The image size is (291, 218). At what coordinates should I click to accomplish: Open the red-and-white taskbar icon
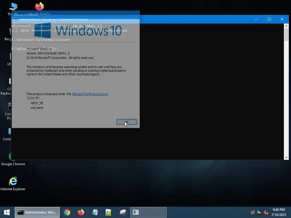(x=123, y=212)
